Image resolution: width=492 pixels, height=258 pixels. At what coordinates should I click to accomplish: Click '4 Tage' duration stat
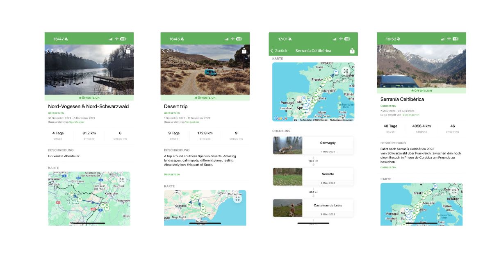point(59,133)
